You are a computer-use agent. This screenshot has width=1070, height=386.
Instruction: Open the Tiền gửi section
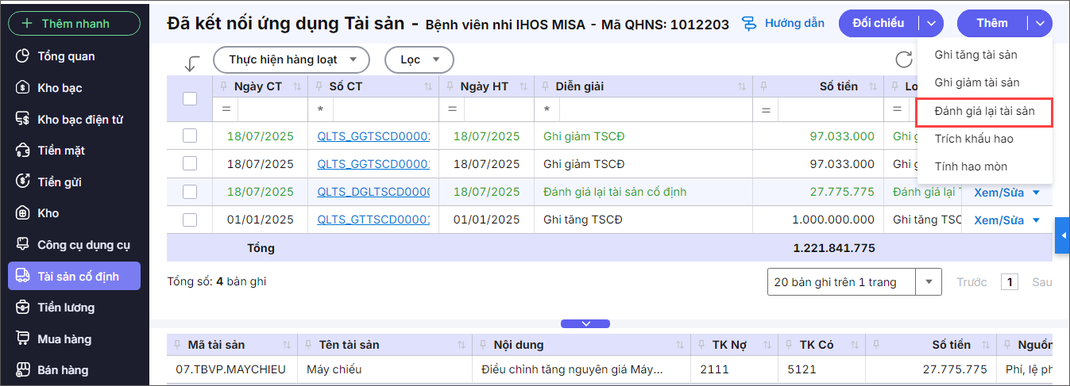[60, 182]
